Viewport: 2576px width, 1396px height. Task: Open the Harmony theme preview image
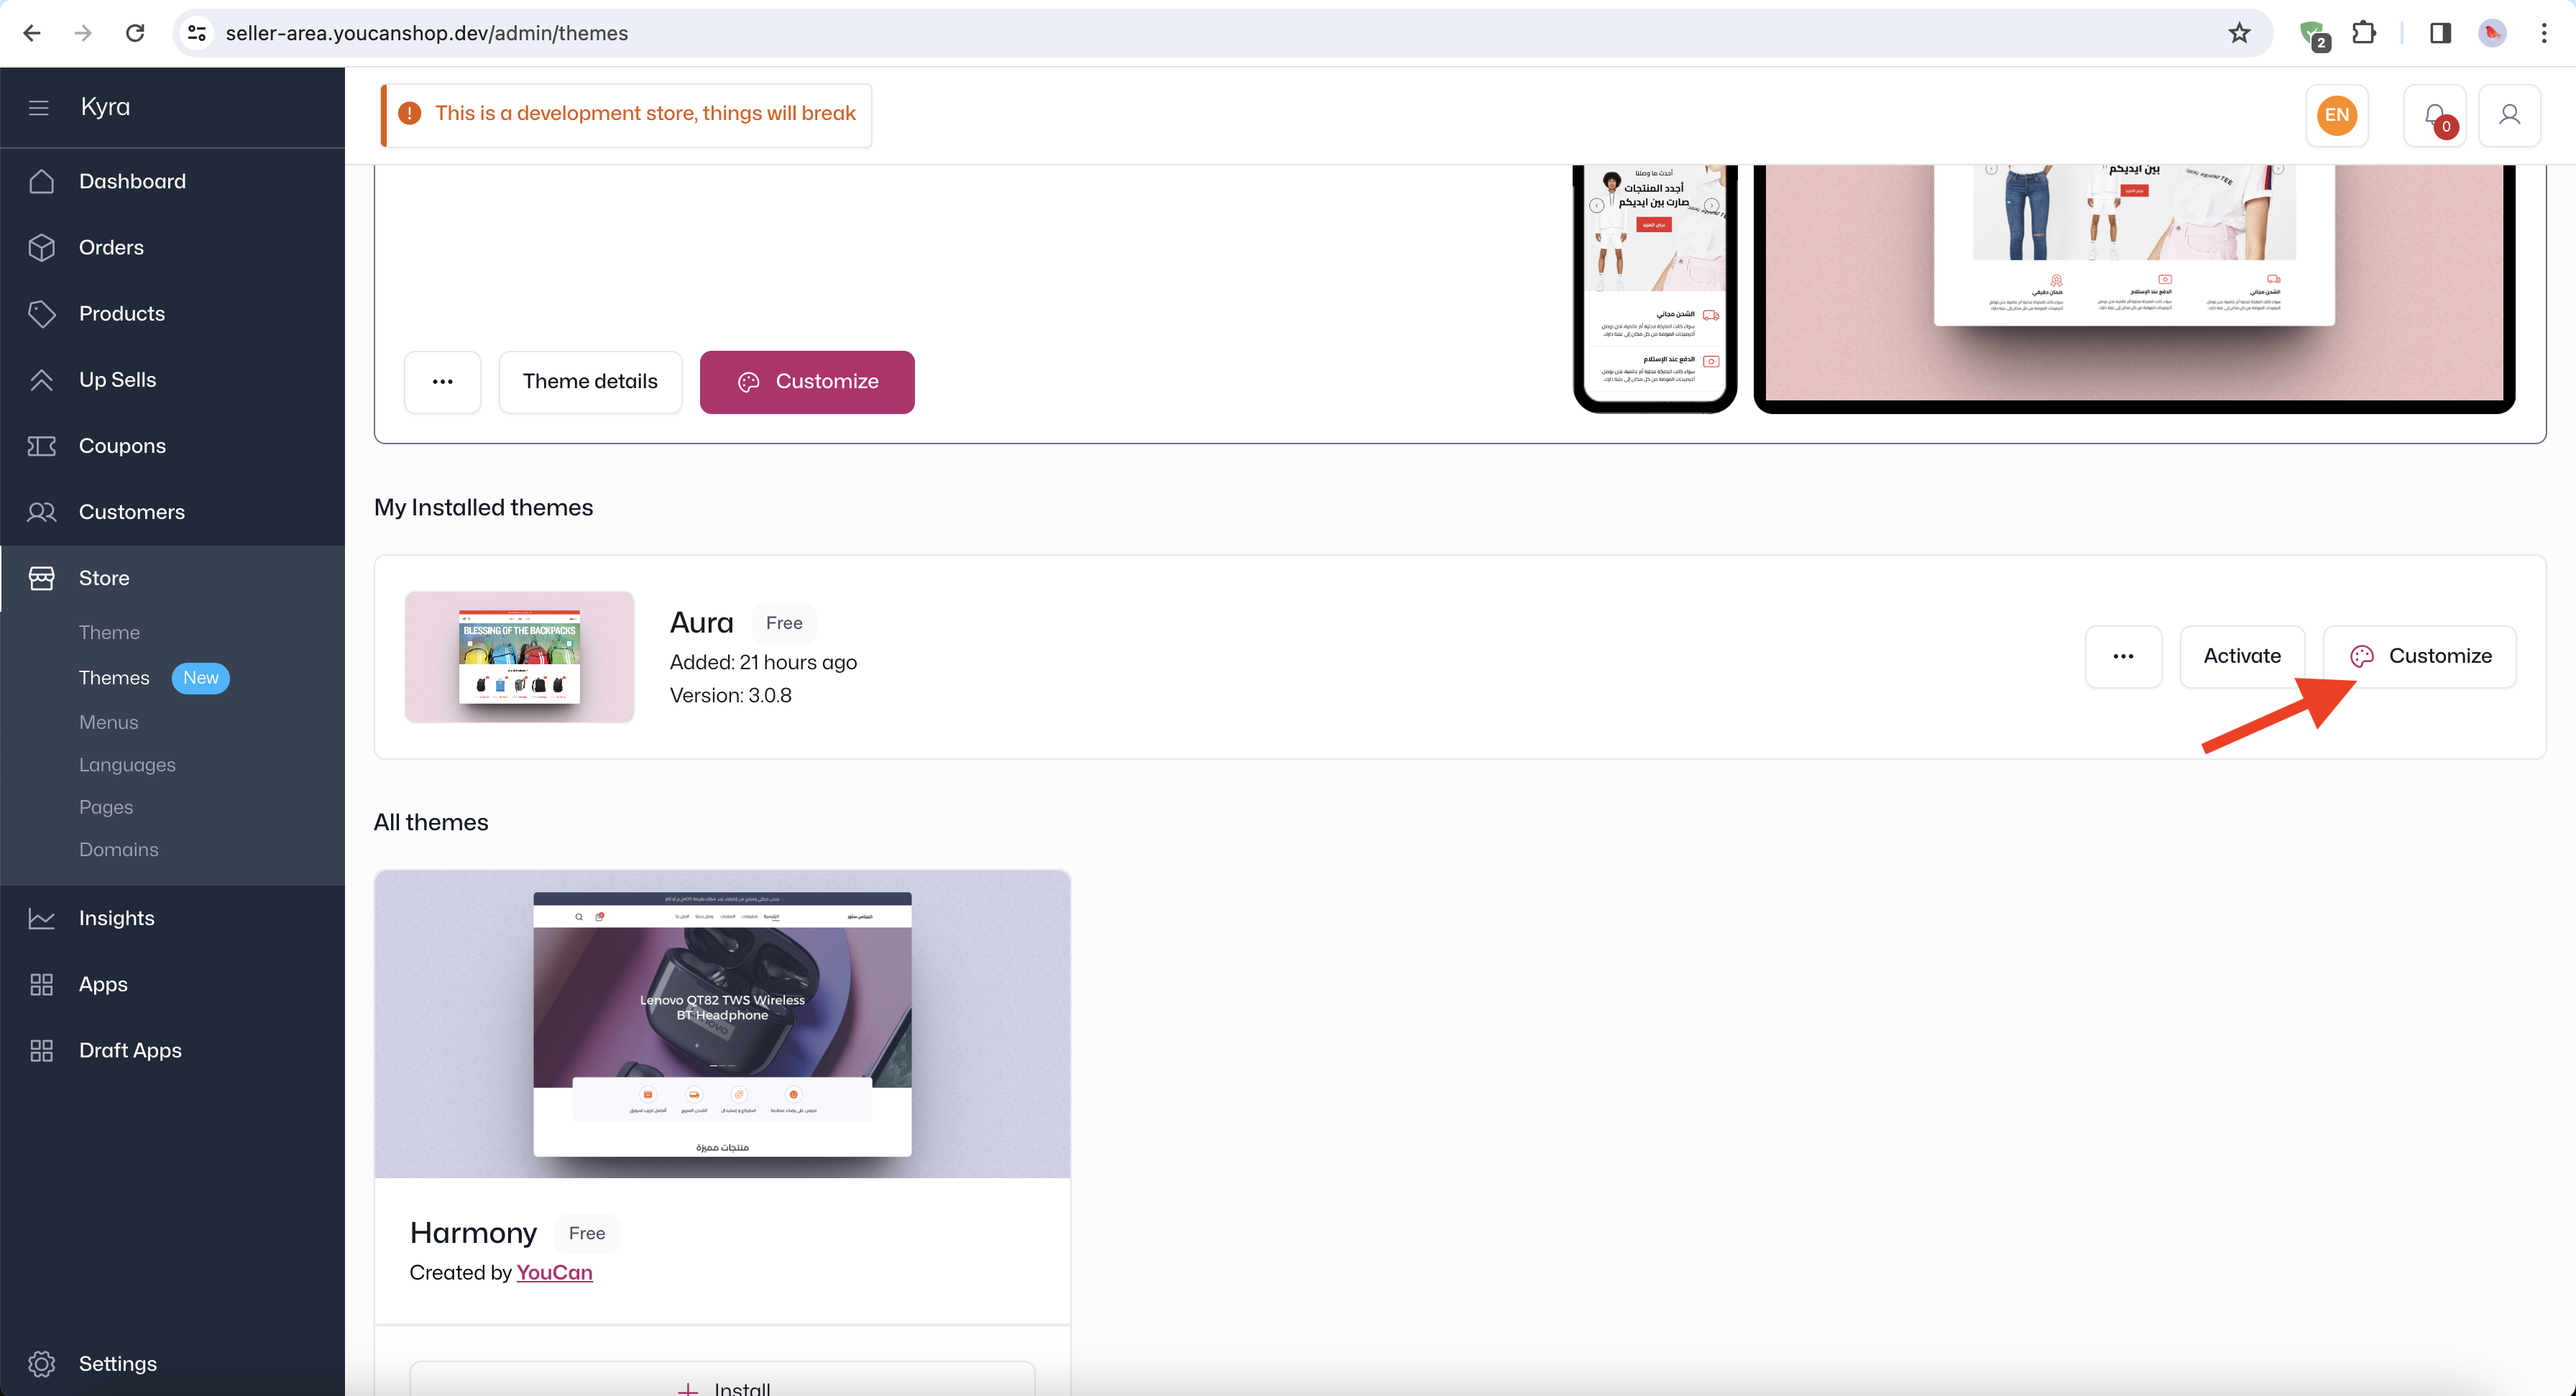point(722,1024)
